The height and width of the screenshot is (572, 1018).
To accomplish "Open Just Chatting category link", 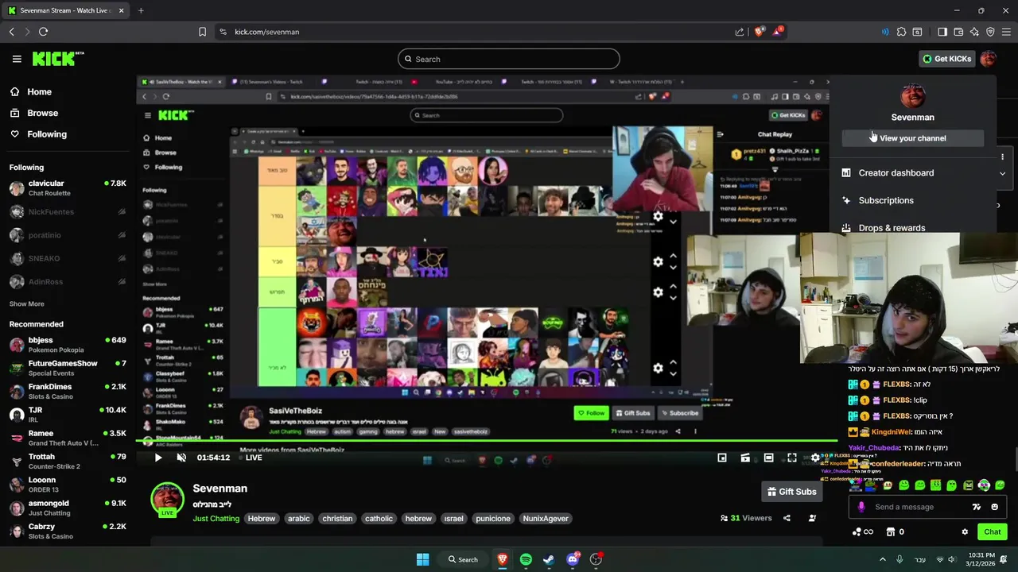I will coord(216,519).
